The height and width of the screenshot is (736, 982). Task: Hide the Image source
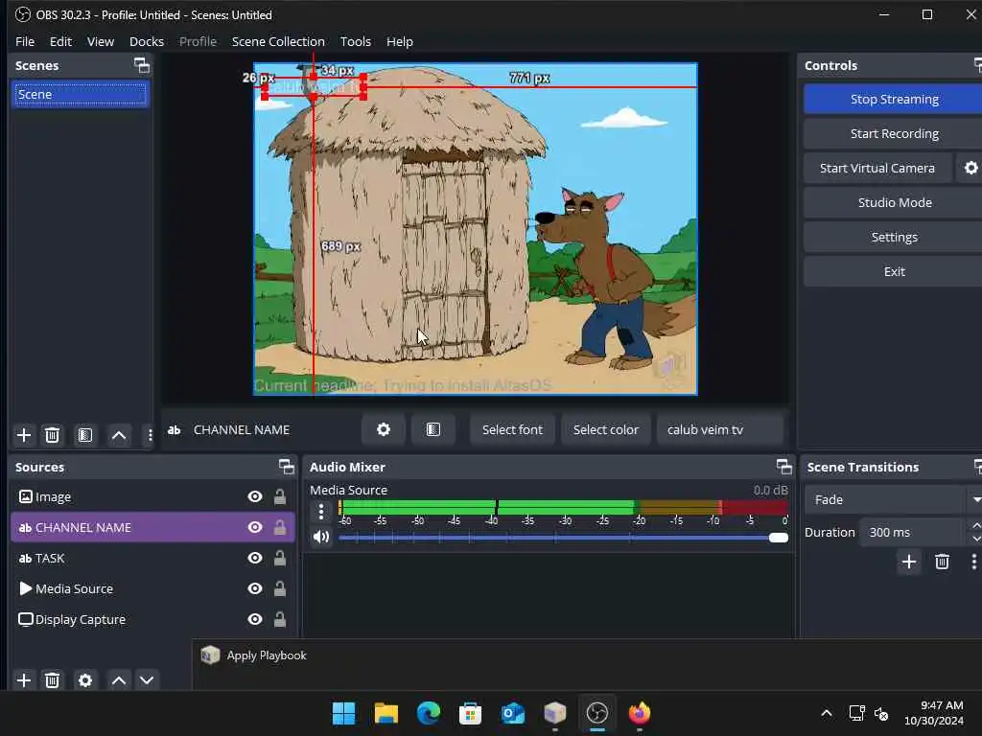(x=255, y=497)
